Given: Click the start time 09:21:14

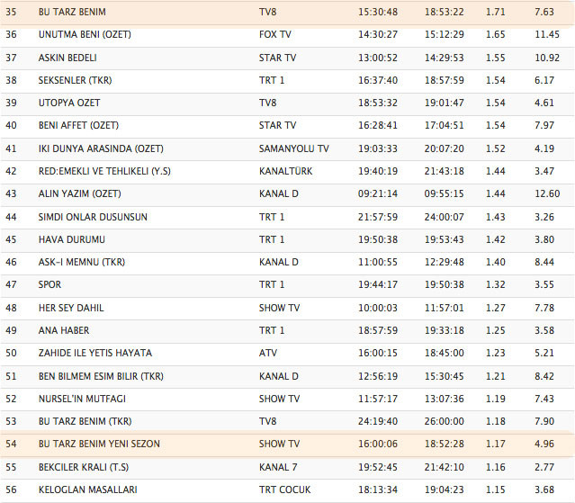Looking at the screenshot, I should 378,193.
